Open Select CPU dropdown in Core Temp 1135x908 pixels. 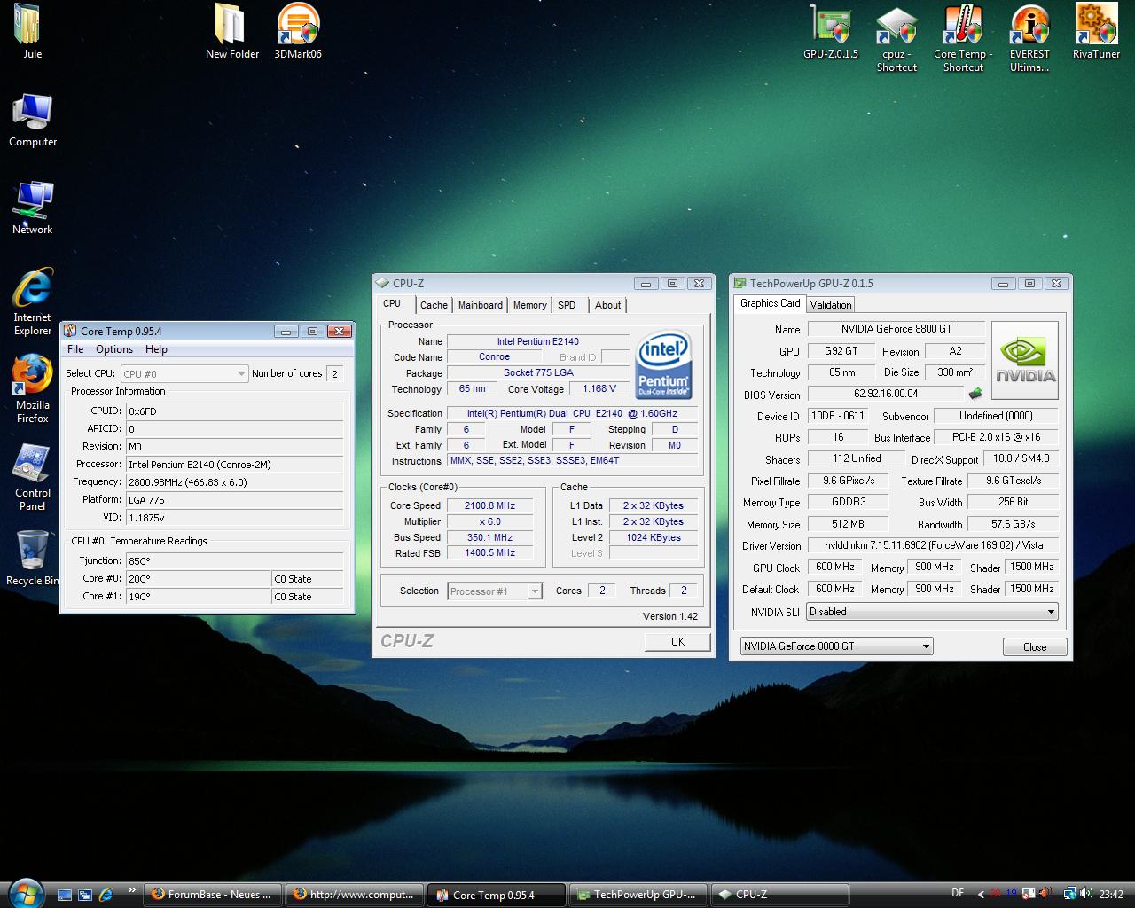point(184,374)
